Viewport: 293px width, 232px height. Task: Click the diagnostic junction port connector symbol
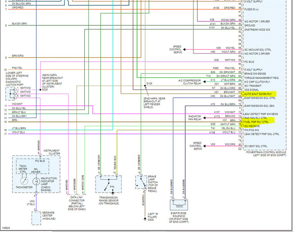tap(10, 94)
